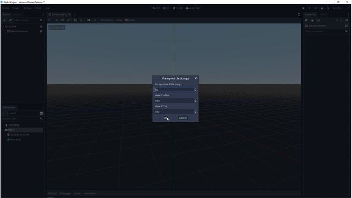Select icon.png file
This screenshot has width=352, height=198.
(x=15, y=139)
